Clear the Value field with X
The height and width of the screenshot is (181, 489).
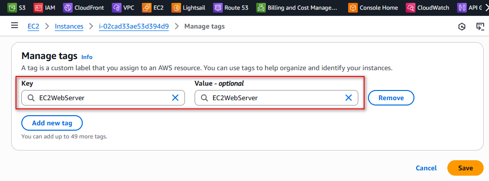point(348,98)
